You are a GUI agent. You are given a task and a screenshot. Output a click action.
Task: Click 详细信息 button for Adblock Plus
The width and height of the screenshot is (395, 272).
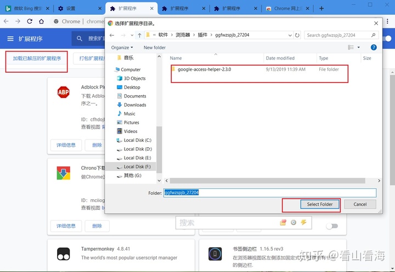pos(66,145)
